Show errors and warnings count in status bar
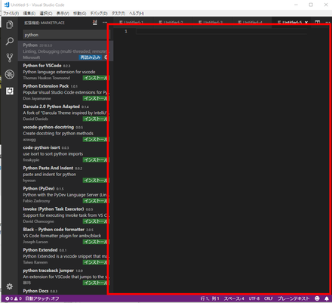332x303 pixels. click(14, 298)
